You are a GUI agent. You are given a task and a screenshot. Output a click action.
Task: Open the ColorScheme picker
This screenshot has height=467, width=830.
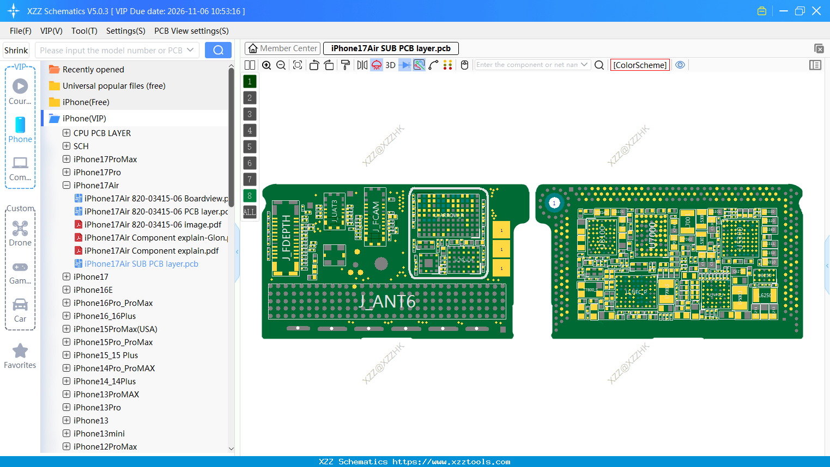coord(640,65)
